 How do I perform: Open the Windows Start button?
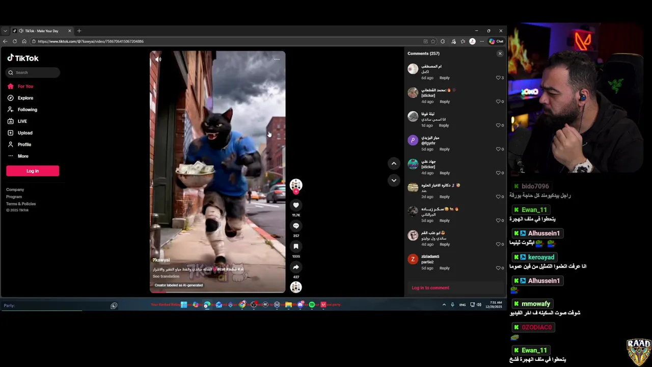tap(184, 305)
